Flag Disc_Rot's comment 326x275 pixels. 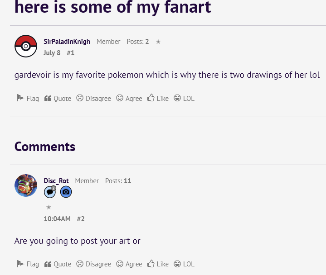[x=28, y=264]
